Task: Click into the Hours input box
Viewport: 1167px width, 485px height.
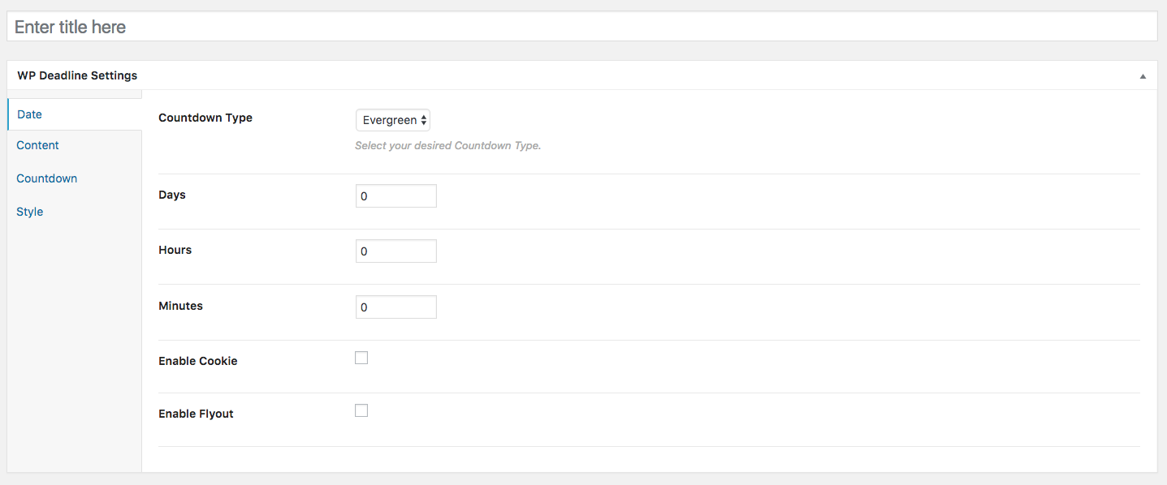Action: coord(395,251)
